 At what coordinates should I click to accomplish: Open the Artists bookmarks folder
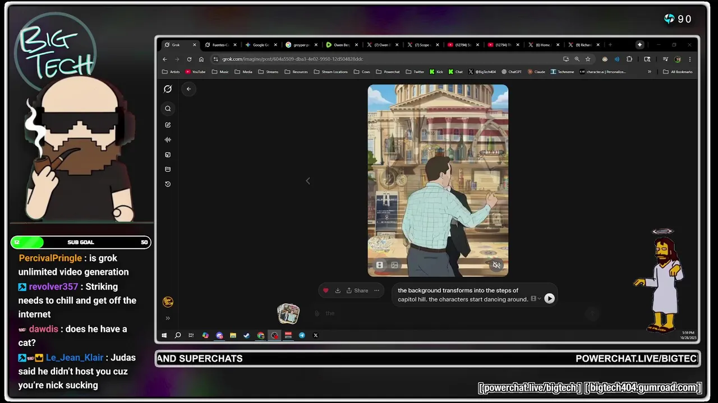171,72
